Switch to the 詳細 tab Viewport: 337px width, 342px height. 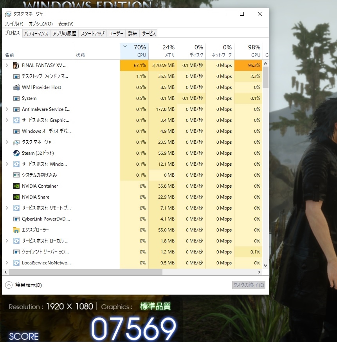pyautogui.click(x=133, y=33)
